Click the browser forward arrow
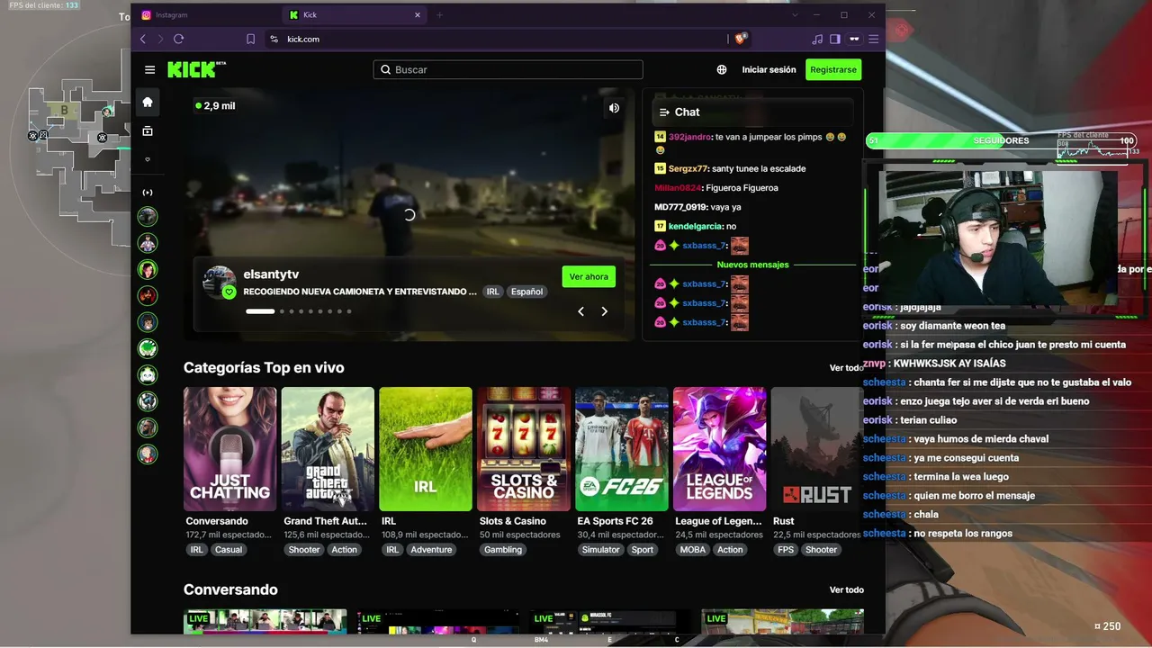Screen dimensions: 1152x648 coord(160,39)
